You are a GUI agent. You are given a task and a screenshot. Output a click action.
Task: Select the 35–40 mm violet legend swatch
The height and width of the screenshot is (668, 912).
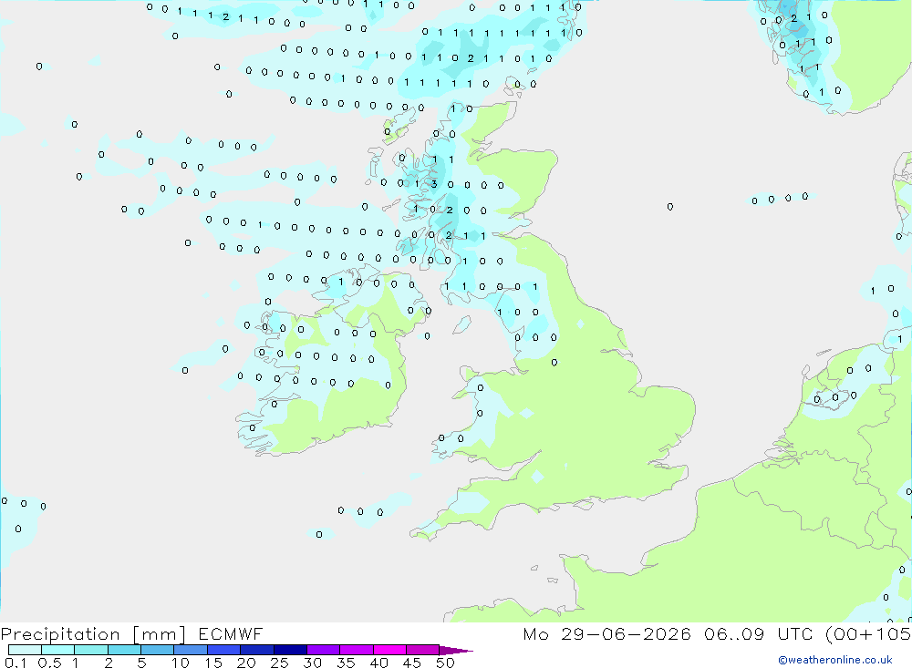[356, 650]
